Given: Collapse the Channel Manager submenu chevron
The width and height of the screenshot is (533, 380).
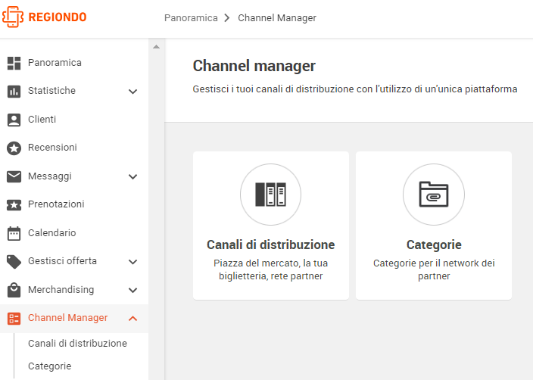Looking at the screenshot, I should pyautogui.click(x=133, y=319).
